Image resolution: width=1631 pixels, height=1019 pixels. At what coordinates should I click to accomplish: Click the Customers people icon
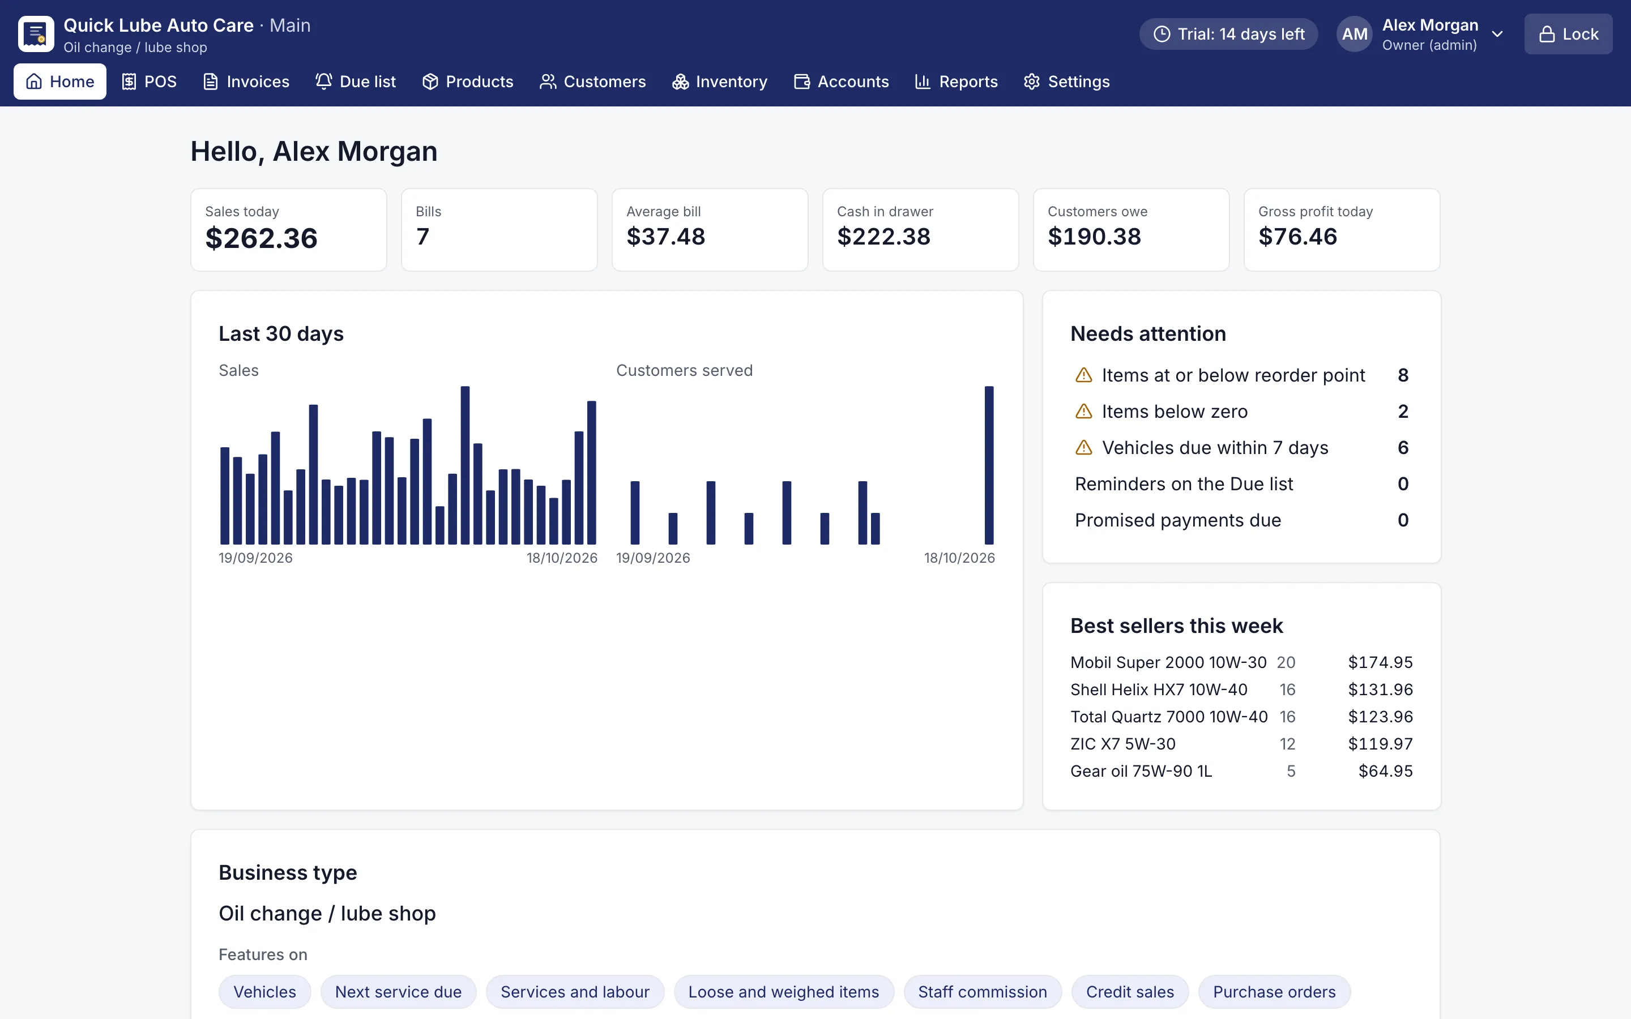click(x=548, y=82)
